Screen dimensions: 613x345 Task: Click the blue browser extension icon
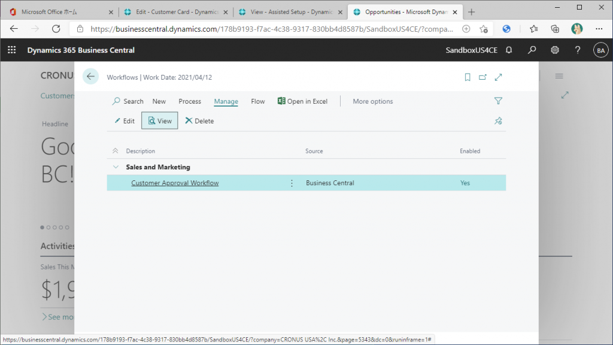click(506, 29)
